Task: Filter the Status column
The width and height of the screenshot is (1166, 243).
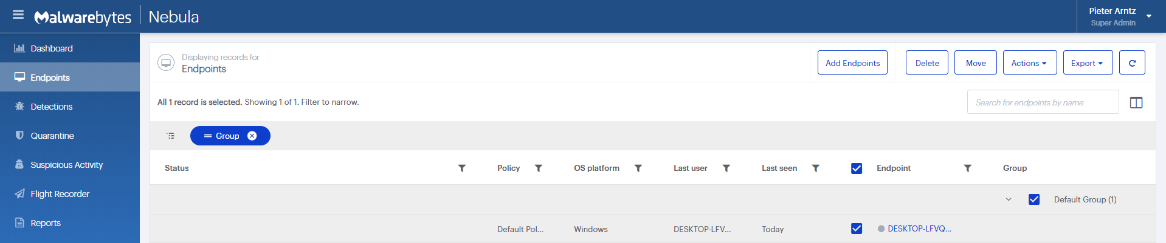Action: 461,168
